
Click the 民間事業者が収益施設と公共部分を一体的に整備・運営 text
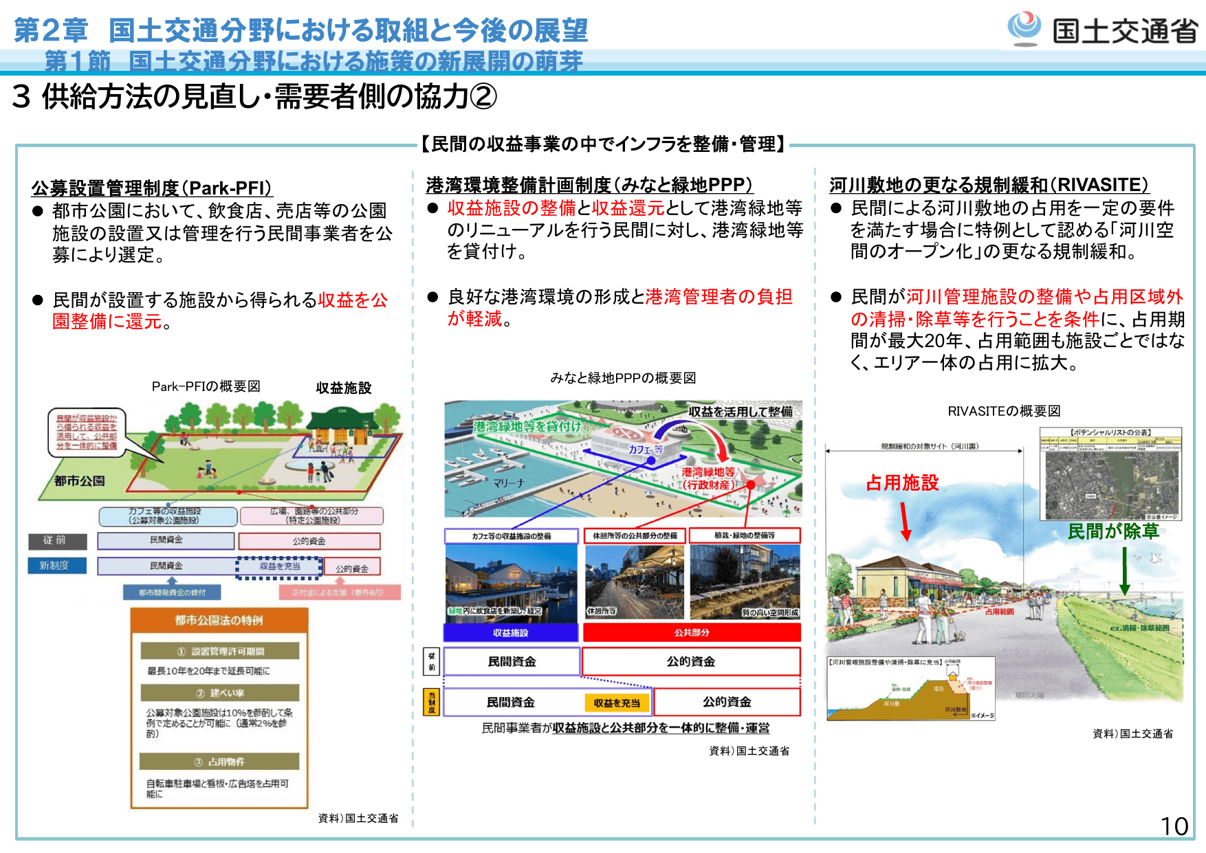(x=624, y=729)
